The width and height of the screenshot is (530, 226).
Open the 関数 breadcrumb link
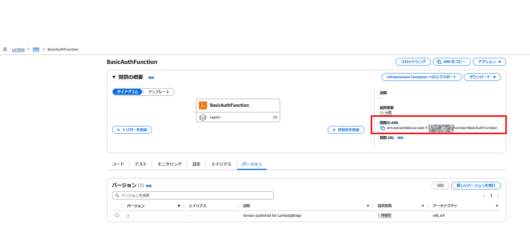36,49
